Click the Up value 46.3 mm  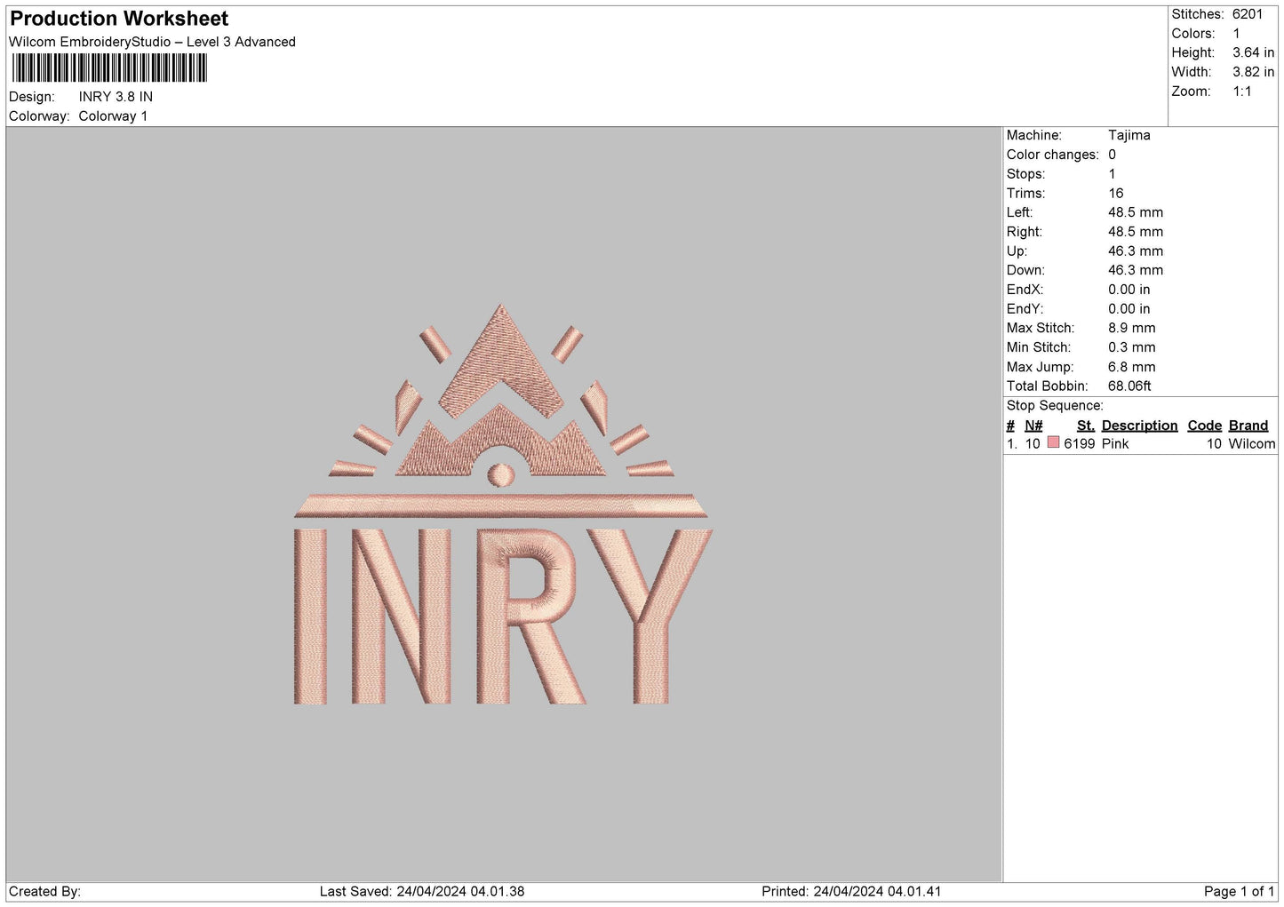1135,251
